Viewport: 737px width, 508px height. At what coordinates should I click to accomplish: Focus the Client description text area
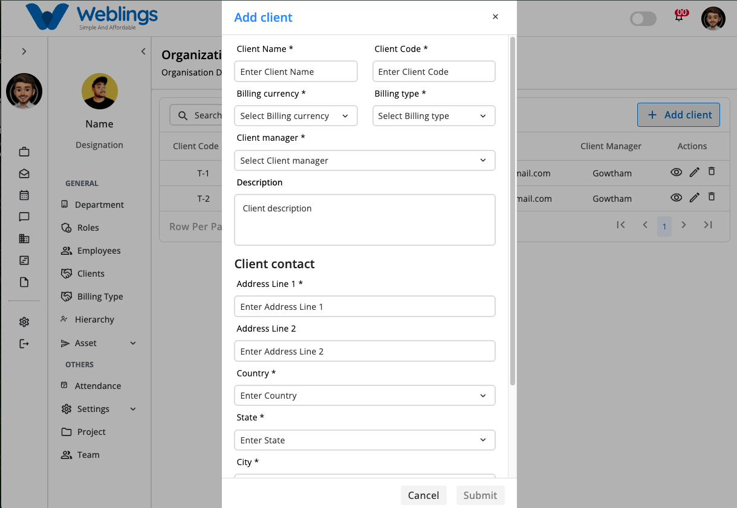365,220
